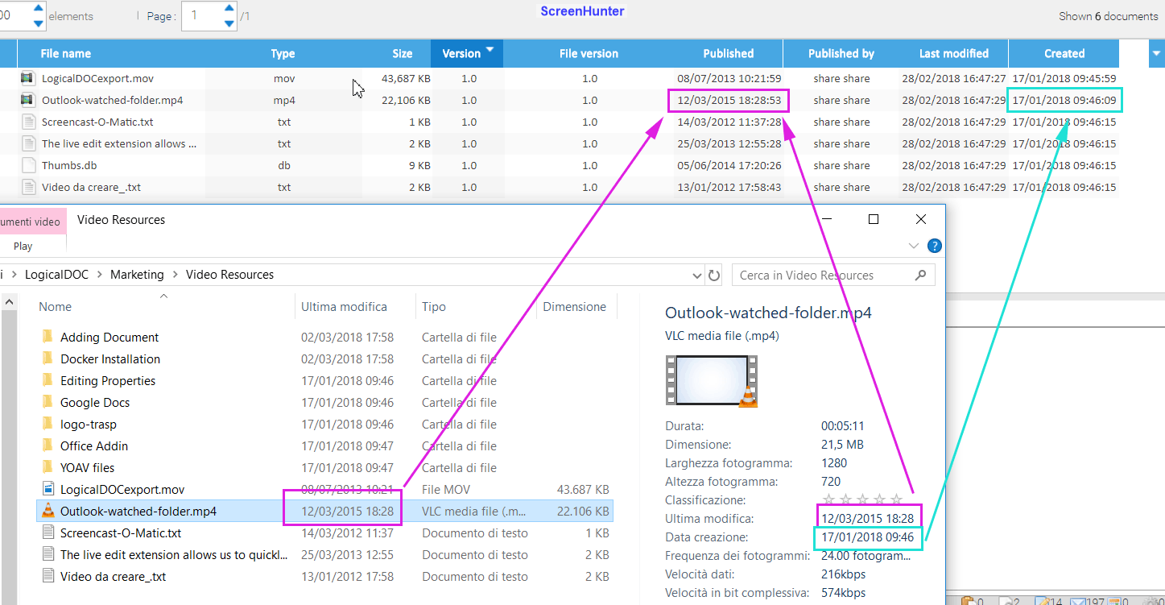Click the Google Docs folder icon
The image size is (1165, 605).
(x=48, y=402)
